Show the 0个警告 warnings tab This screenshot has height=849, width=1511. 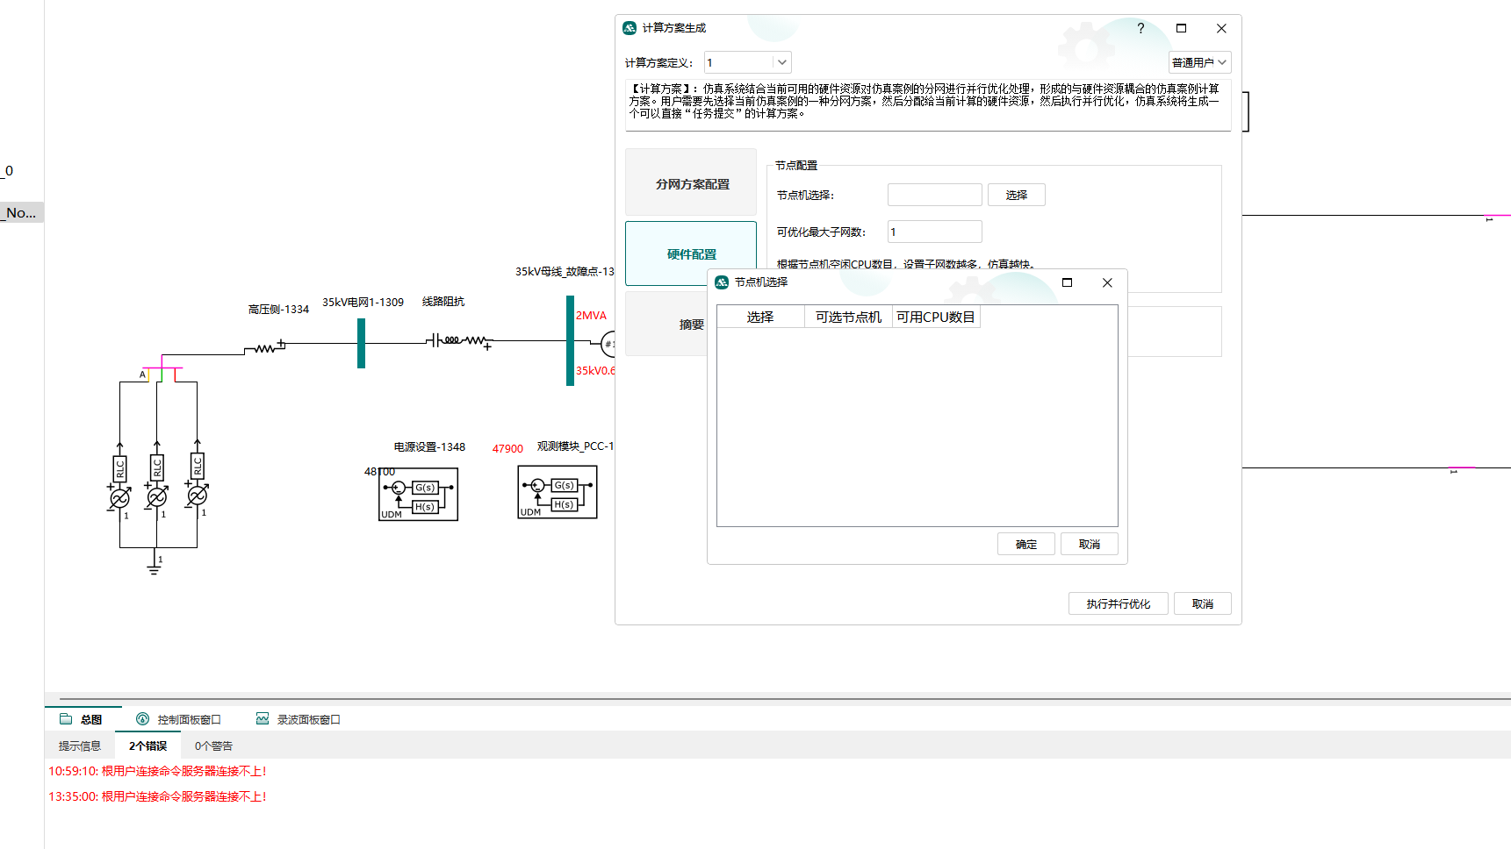coord(213,746)
